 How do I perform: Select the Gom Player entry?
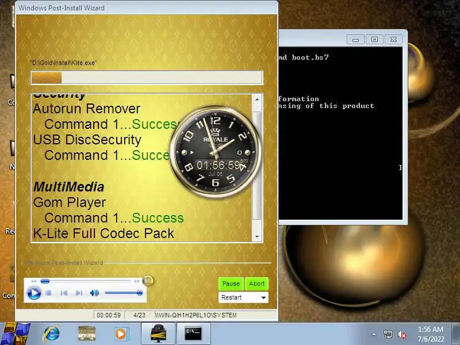click(x=69, y=203)
